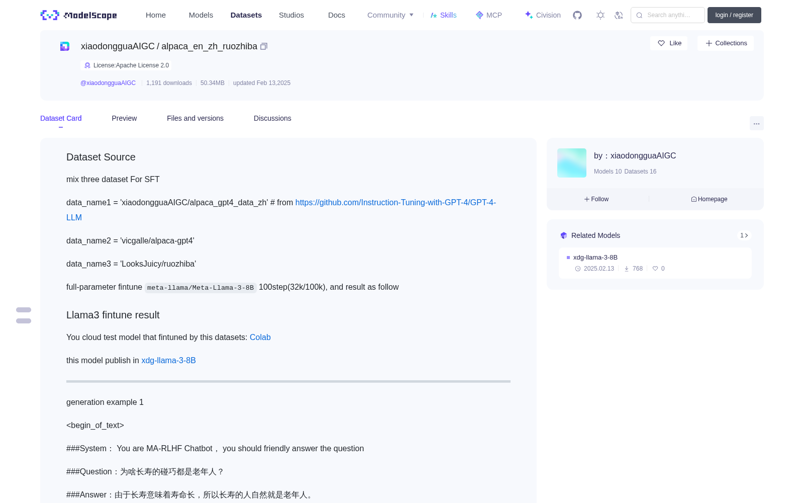Open the Studios menu item
This screenshot has width=804, height=503.
pyautogui.click(x=291, y=15)
